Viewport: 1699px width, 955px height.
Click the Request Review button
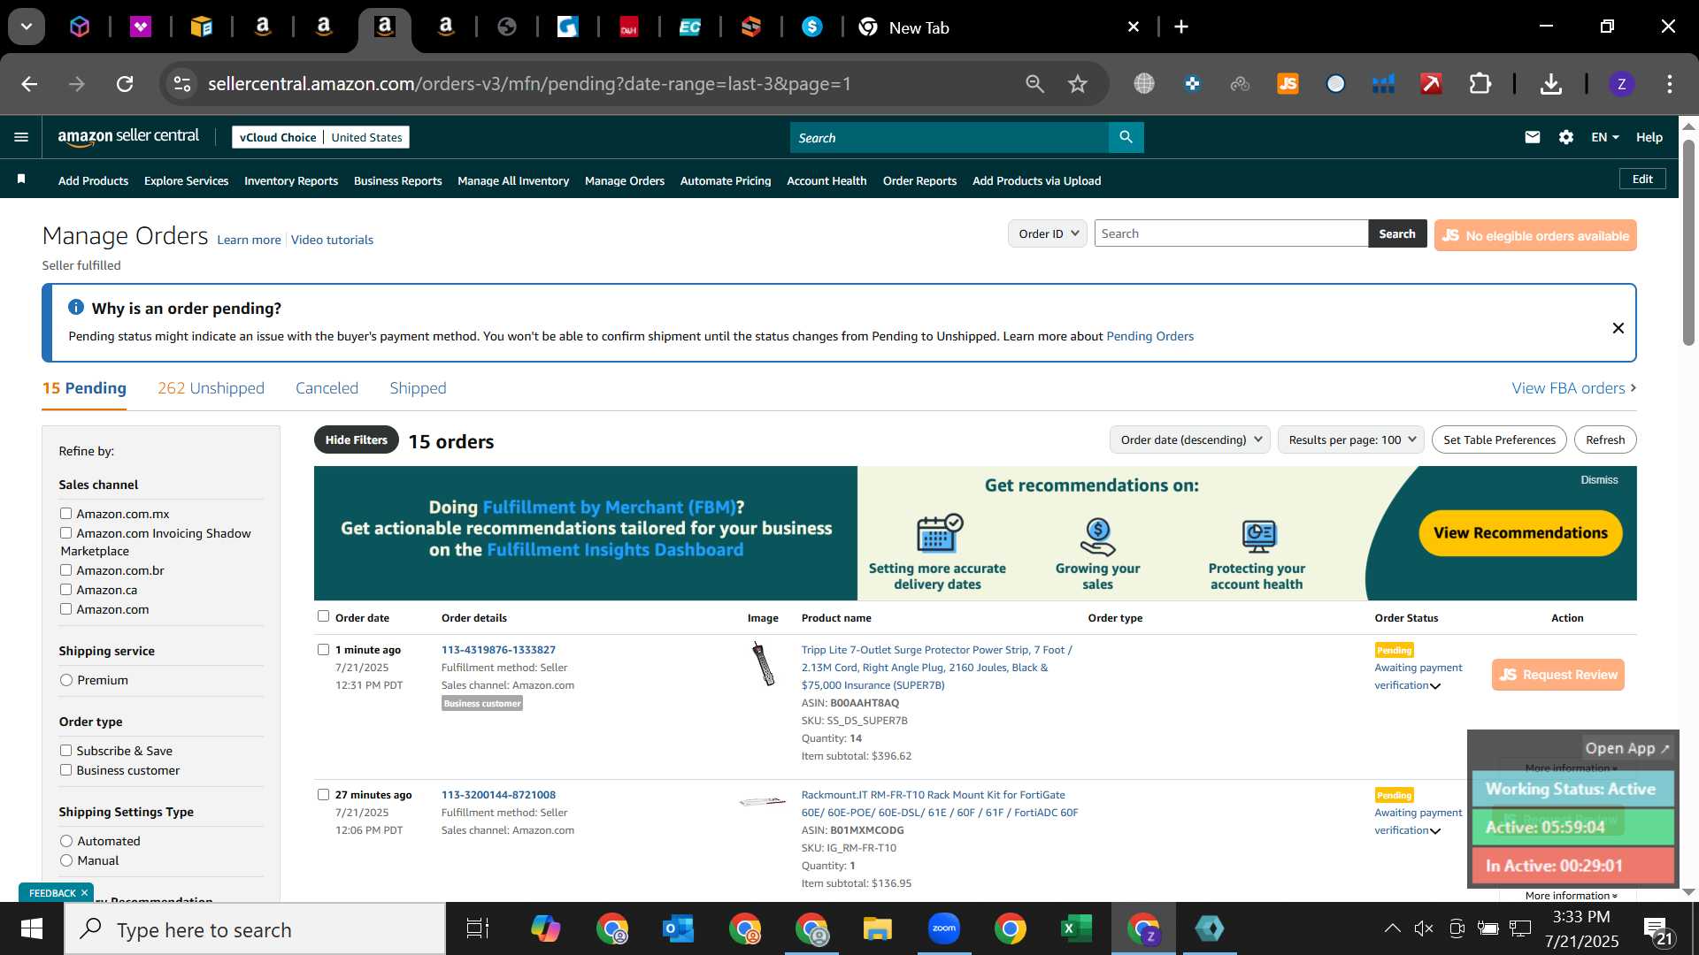(x=1557, y=675)
